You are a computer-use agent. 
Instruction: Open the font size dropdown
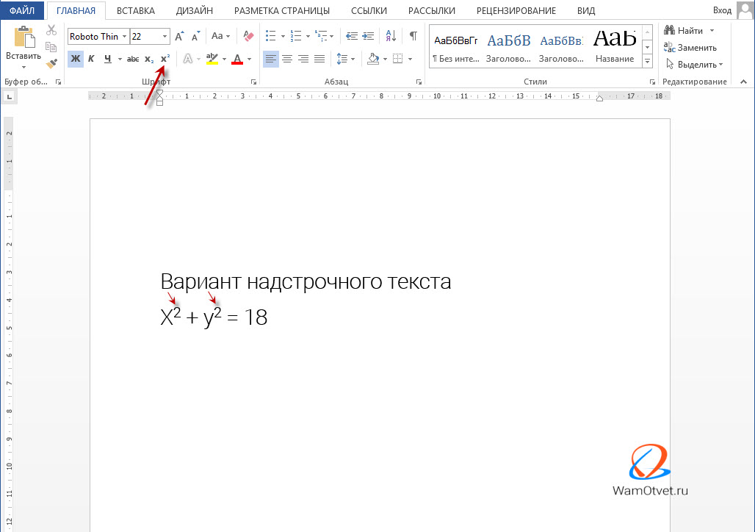(165, 37)
